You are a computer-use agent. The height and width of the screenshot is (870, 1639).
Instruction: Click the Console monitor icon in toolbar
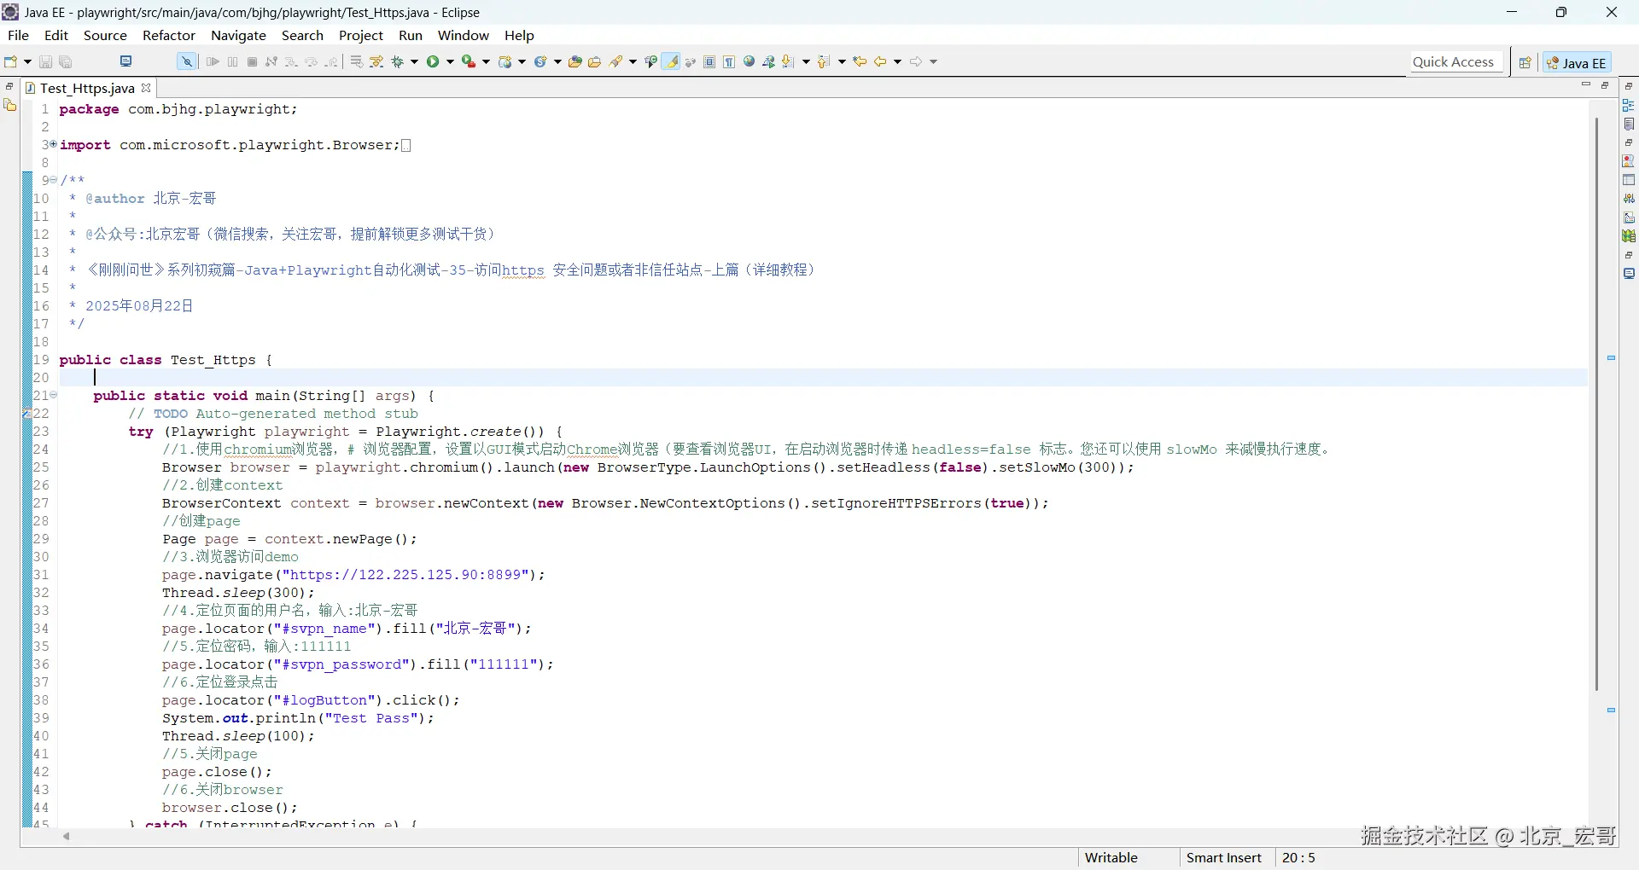[125, 61]
